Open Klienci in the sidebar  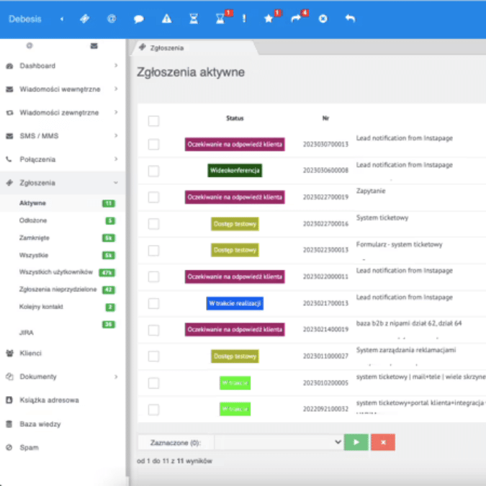pos(31,354)
